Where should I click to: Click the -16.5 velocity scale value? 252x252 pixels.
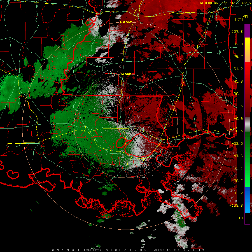point(237,131)
